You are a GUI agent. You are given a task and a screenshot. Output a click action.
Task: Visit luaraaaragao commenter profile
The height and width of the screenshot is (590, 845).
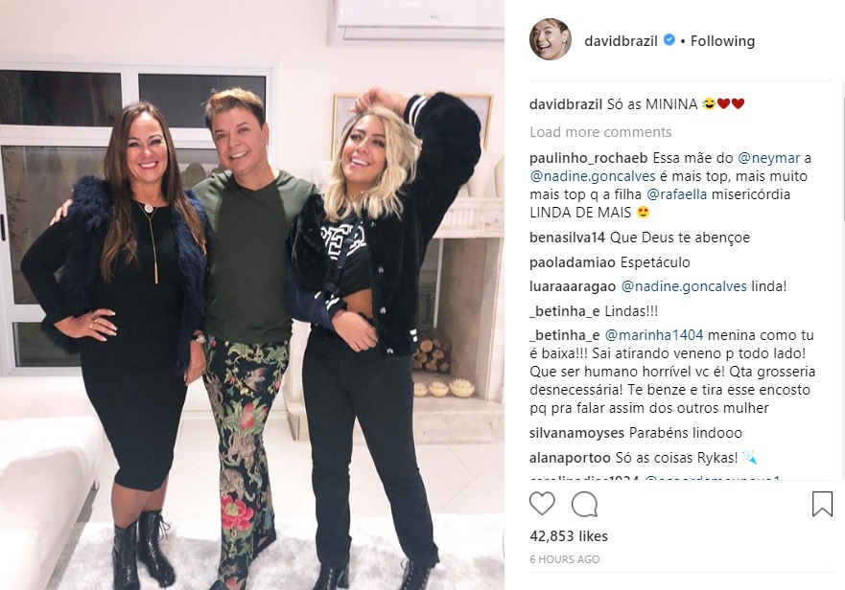573,287
